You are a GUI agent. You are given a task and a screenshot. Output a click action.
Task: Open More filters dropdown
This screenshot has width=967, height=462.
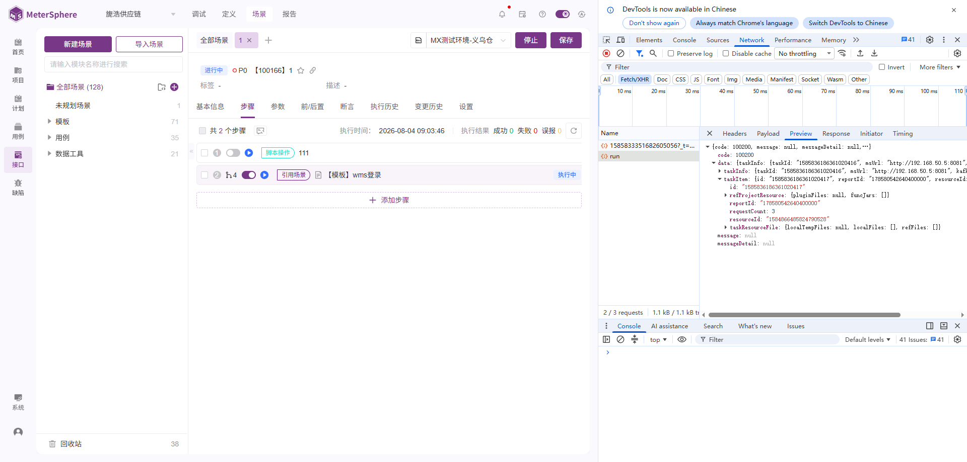pos(940,67)
